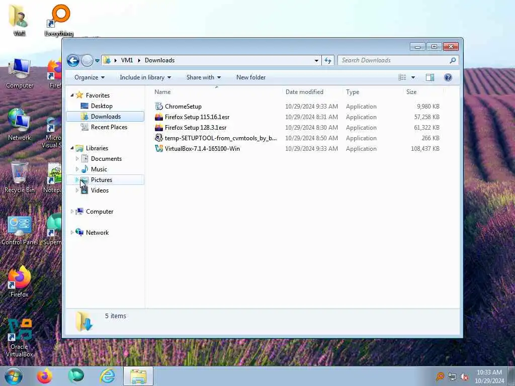Expand the Documents library node

click(x=77, y=158)
